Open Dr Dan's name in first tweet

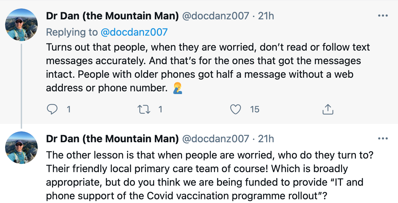pyautogui.click(x=112, y=16)
